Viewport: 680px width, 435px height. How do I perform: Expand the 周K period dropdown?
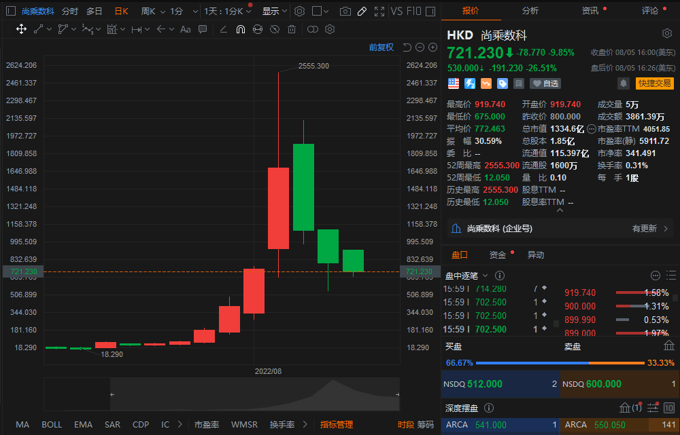pyautogui.click(x=151, y=12)
